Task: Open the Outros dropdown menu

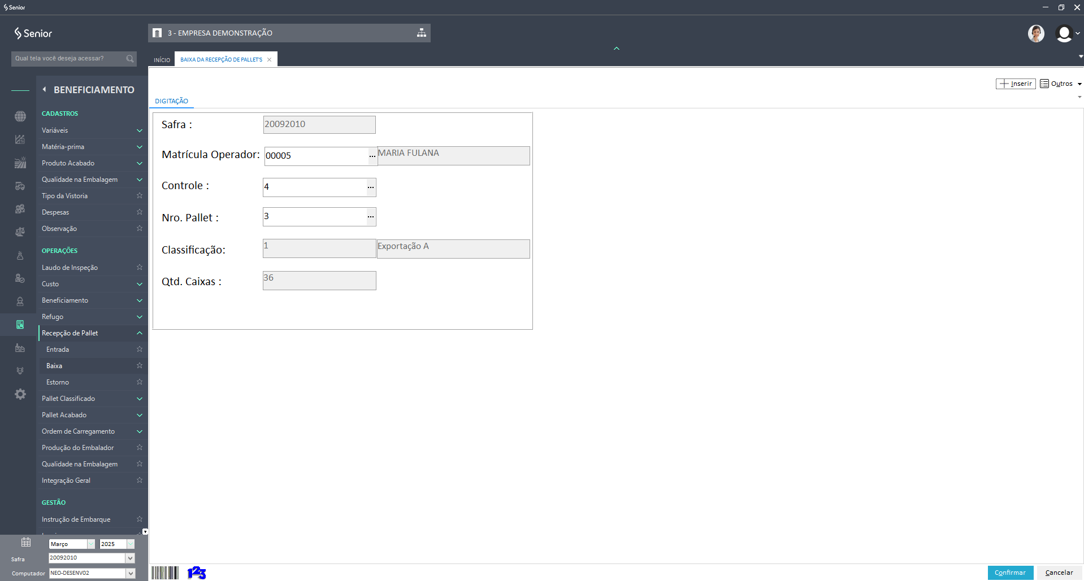Action: (1061, 84)
